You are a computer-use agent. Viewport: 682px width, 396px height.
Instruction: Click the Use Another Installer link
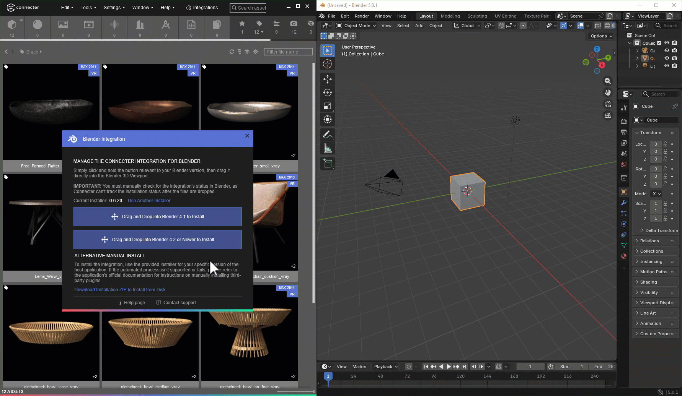pos(149,201)
